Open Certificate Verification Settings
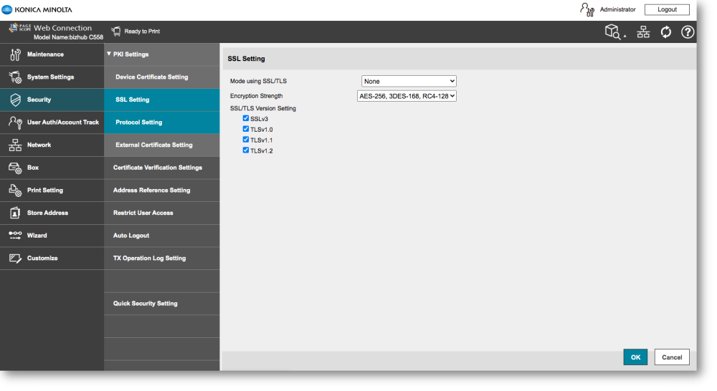This screenshot has width=717, height=391. click(162, 168)
